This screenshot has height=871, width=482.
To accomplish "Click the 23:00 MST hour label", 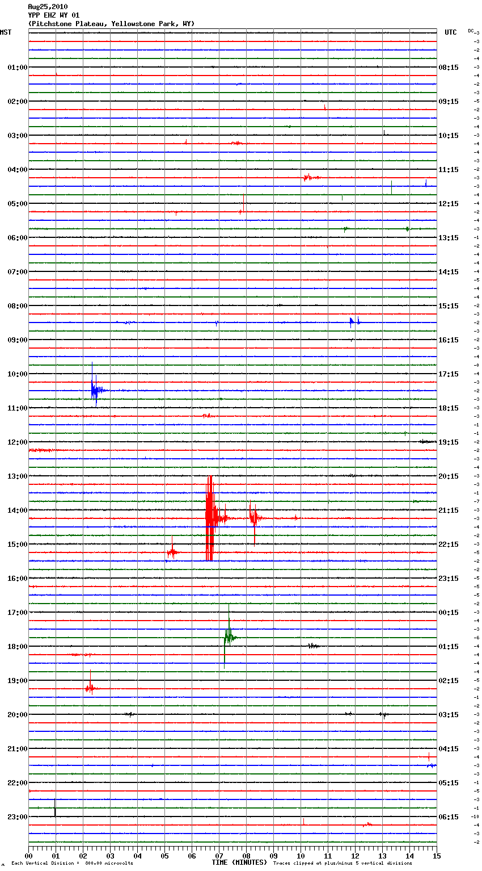I will click(x=18, y=816).
